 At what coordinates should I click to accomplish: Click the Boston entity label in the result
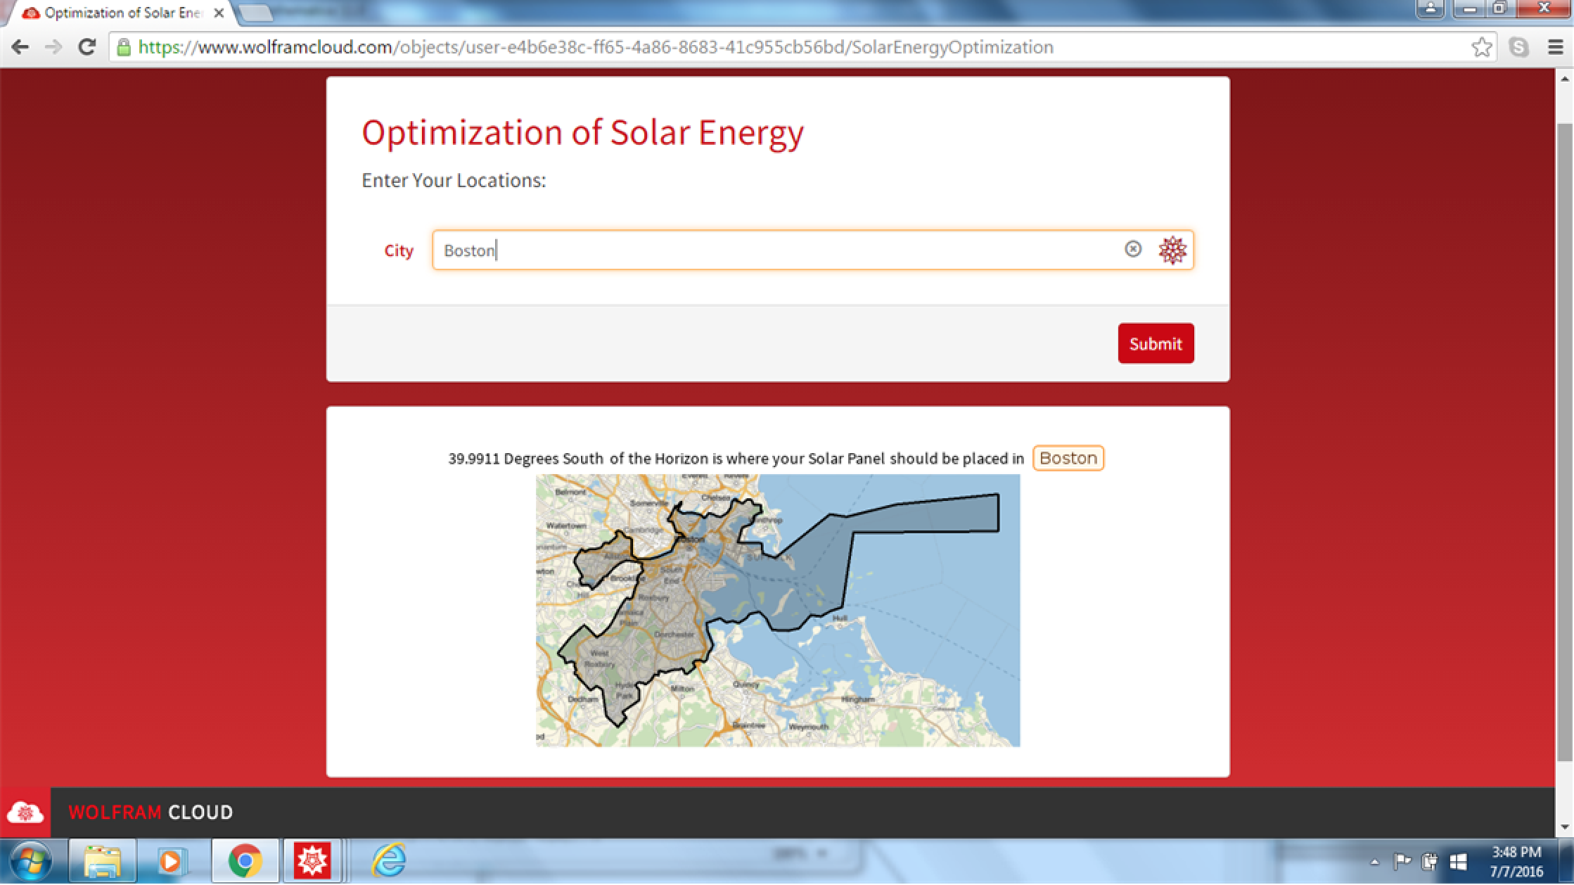tap(1068, 458)
